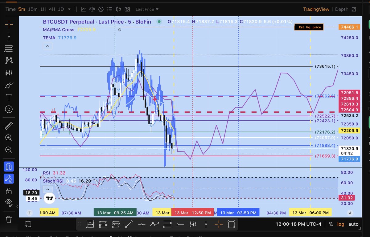Select the brush drawing tool
Image resolution: width=370 pixels, height=237 pixels.
coord(9,85)
